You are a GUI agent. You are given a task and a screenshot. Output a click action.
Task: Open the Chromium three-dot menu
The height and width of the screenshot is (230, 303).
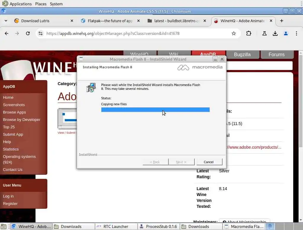click(296, 33)
